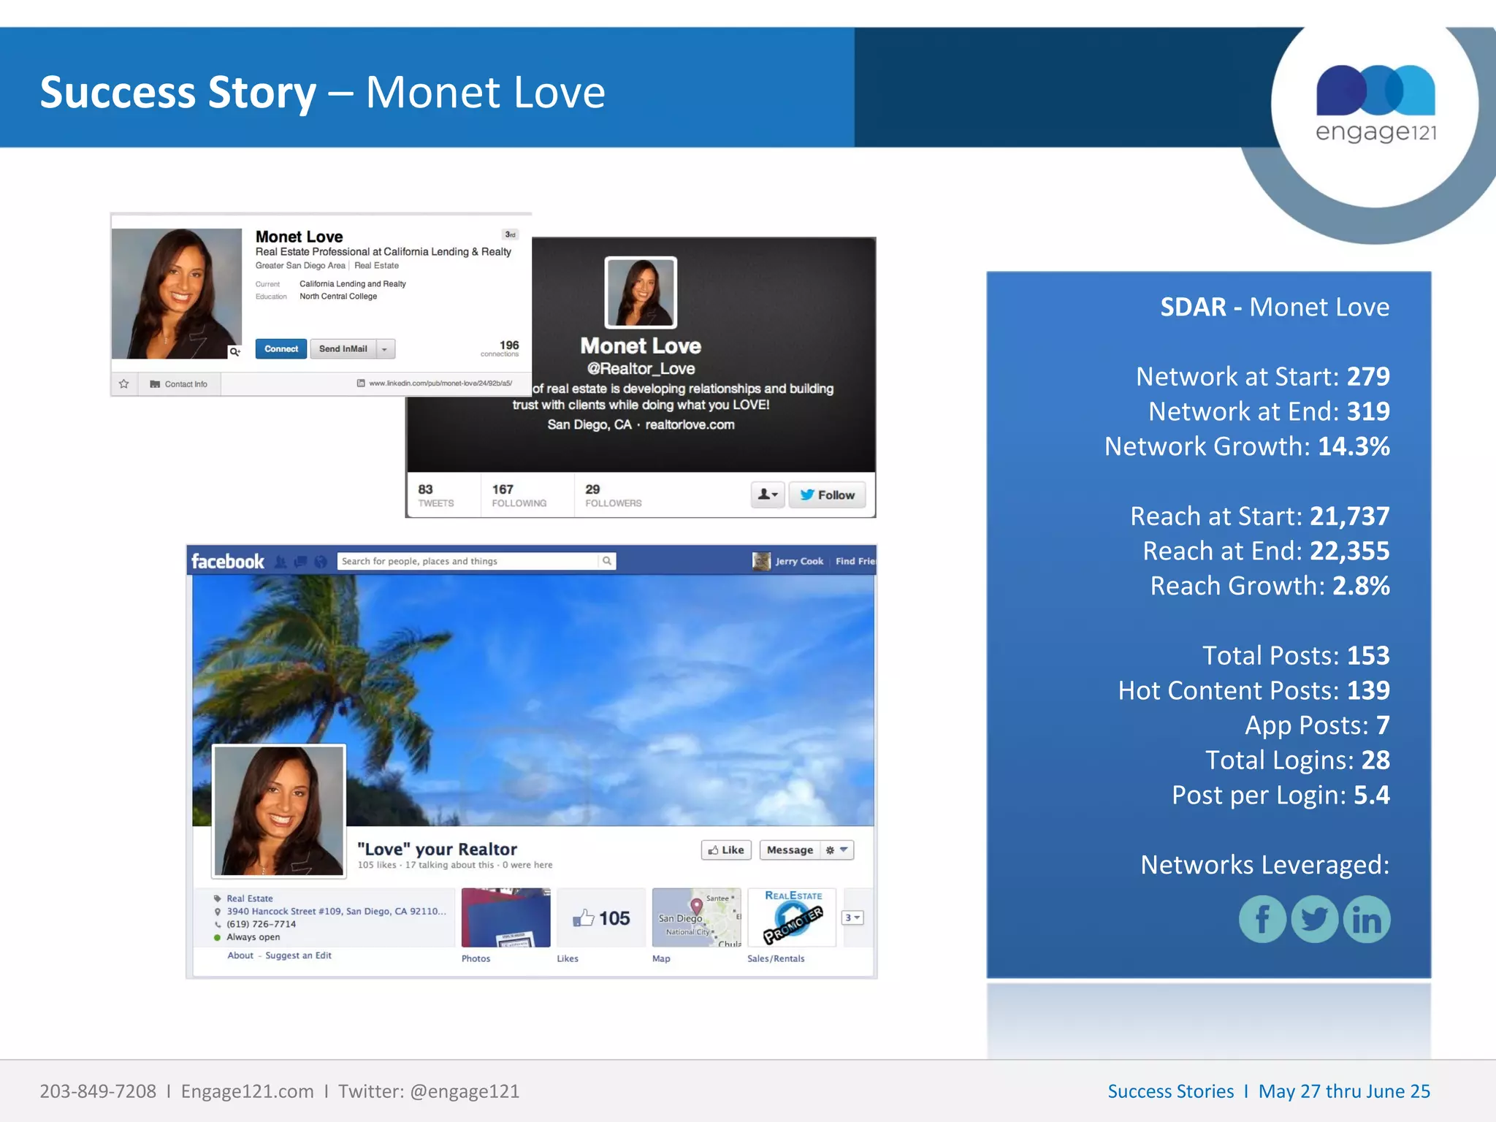Open the Real Estate Promoter Sales/Rentals tile
1496x1122 pixels.
[x=792, y=918]
